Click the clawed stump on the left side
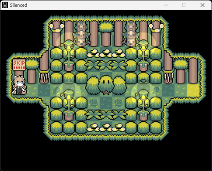Image resolution: width=212 pixels, height=171 pixels. point(44,77)
